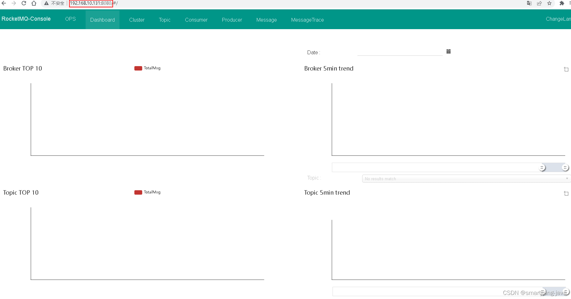Switch to the Cluster tab

(x=137, y=20)
